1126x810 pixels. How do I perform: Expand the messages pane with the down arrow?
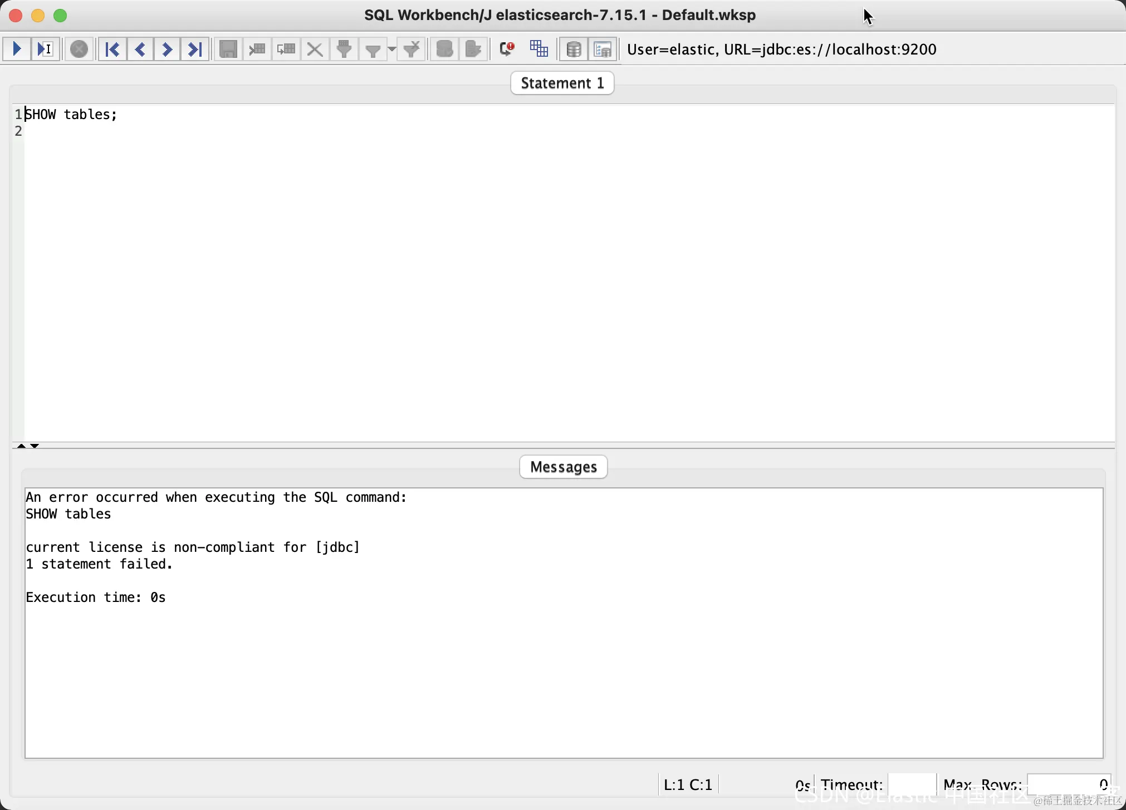point(35,446)
